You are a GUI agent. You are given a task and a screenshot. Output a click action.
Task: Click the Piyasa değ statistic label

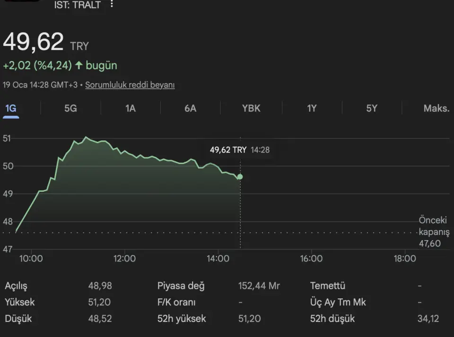pos(181,286)
